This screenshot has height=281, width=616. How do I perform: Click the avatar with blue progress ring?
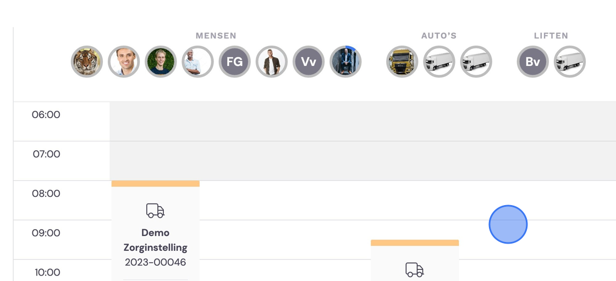pos(345,62)
